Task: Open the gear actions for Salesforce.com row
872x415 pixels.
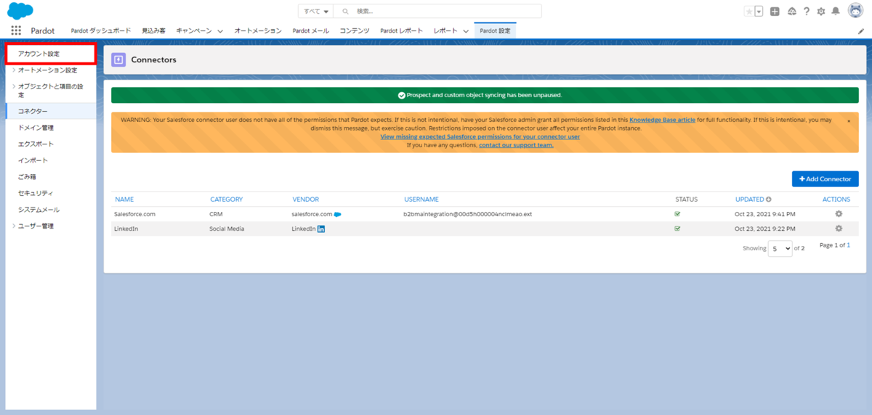Action: [x=839, y=214]
